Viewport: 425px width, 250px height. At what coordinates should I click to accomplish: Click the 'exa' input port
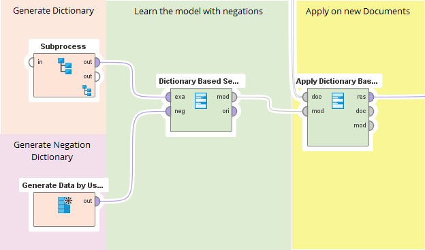click(x=168, y=97)
